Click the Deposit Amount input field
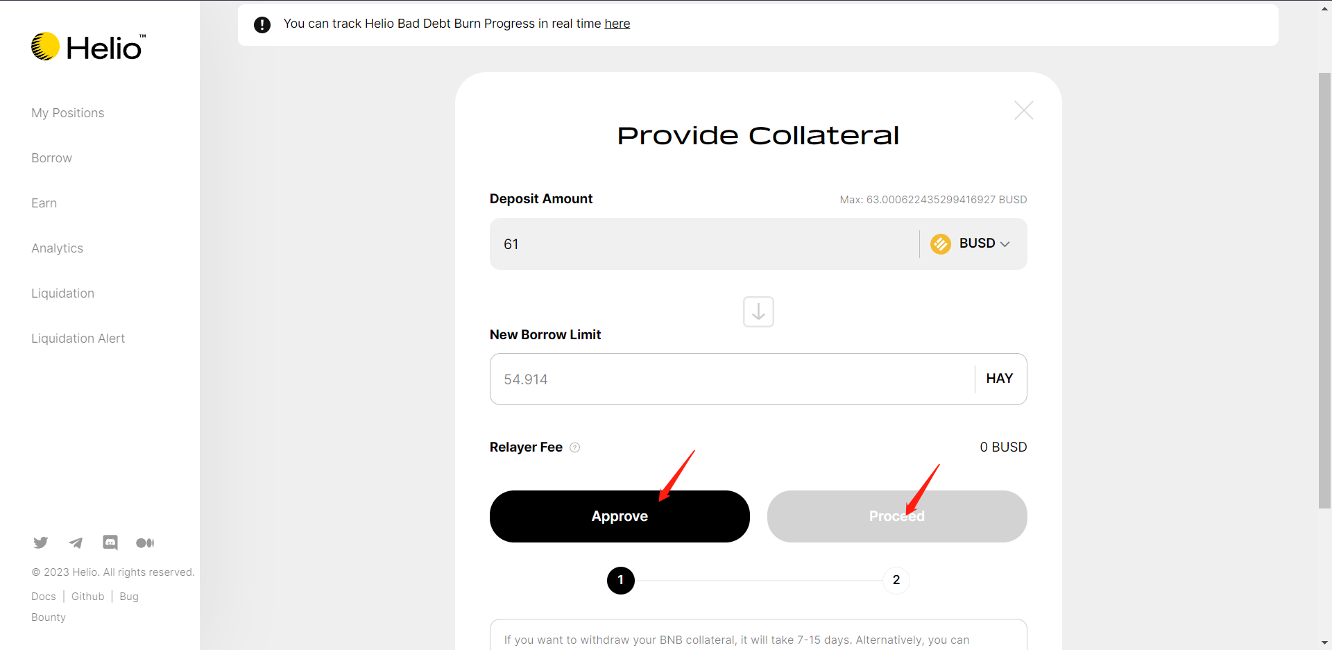1332x650 pixels. (701, 244)
